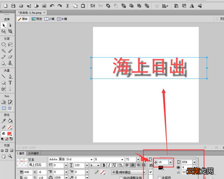Open the leading 120 dropdown

pyautogui.click(x=87, y=165)
